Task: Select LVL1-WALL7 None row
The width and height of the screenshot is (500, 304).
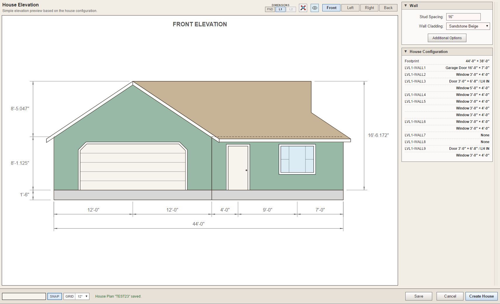Action: tap(447, 135)
